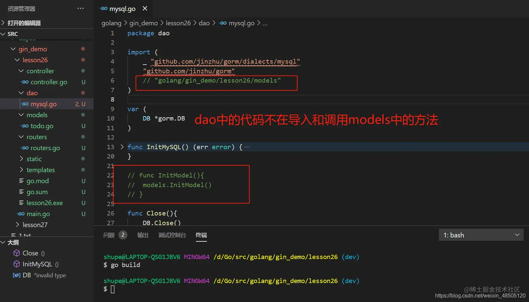Image resolution: width=529 pixels, height=302 pixels.
Task: Click golang in the breadcrumb
Action: tap(111, 23)
